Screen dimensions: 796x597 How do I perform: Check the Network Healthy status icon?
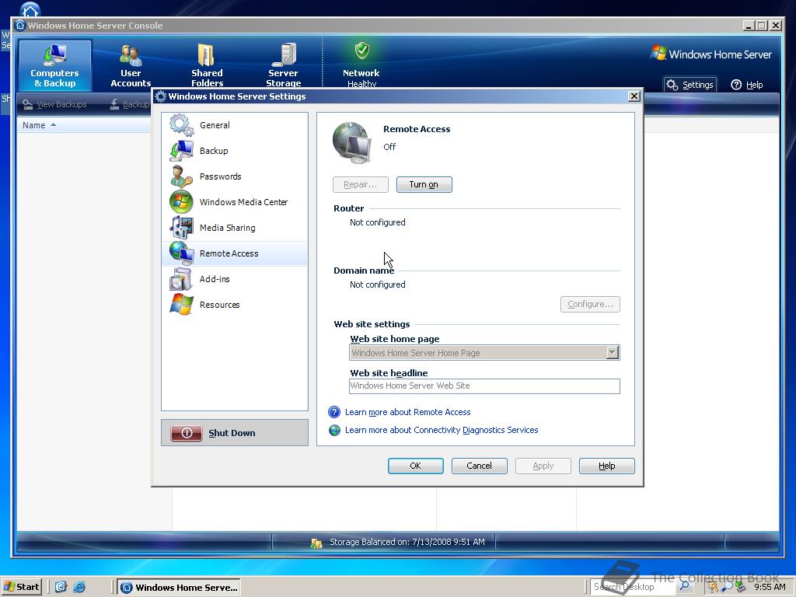click(362, 51)
